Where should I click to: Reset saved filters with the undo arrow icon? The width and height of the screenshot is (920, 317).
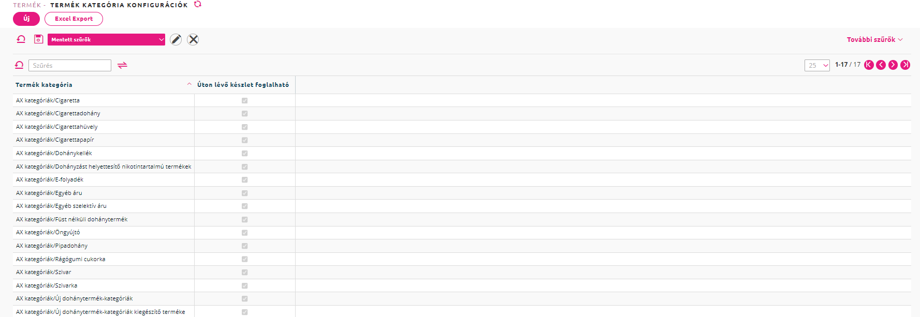point(21,39)
